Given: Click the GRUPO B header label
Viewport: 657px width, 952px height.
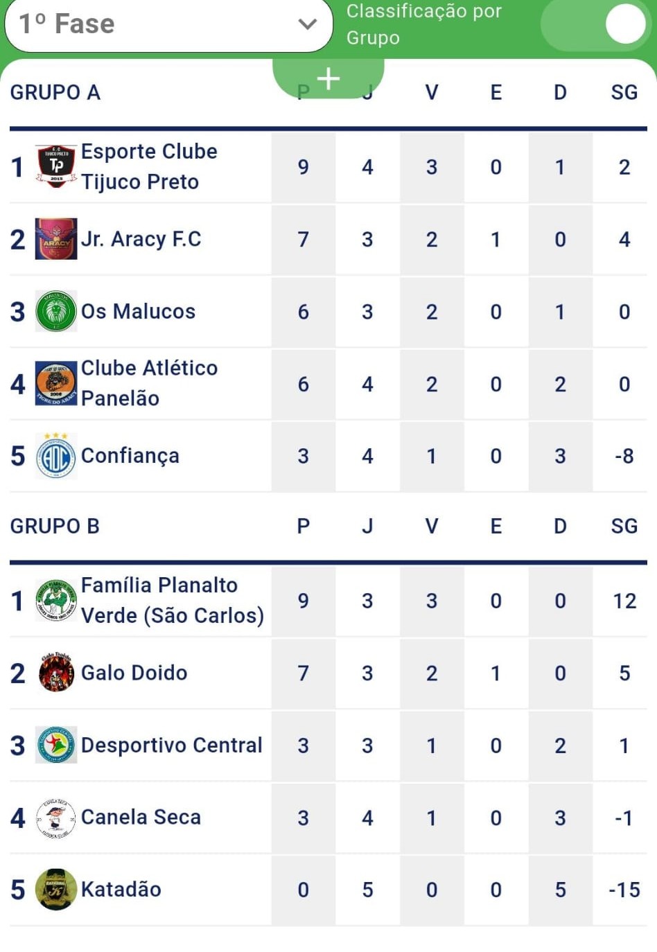Looking at the screenshot, I should [55, 526].
